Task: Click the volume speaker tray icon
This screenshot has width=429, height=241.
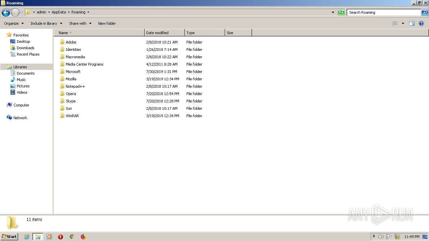Action: [x=381, y=237]
